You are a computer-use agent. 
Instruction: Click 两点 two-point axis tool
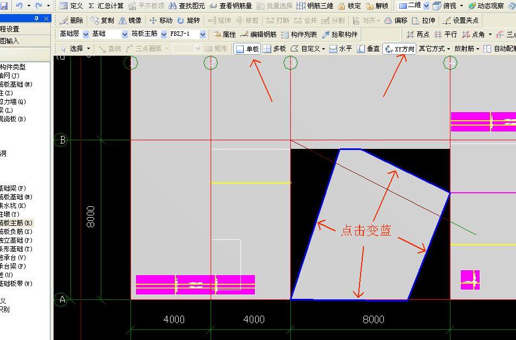(x=418, y=34)
